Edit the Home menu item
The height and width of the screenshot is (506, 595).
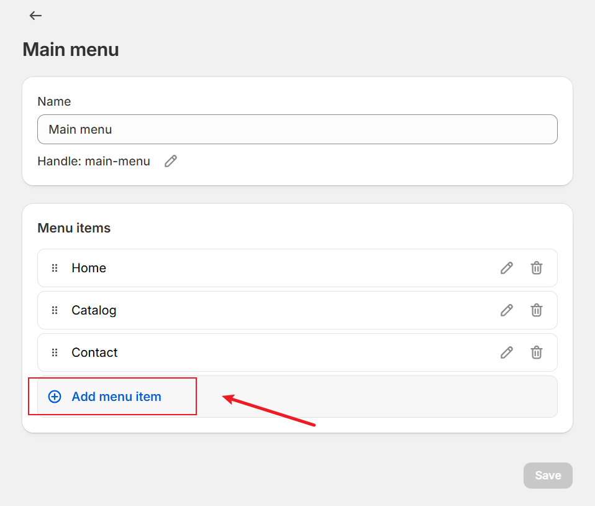tap(507, 268)
